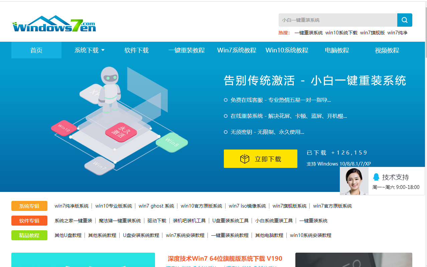Image resolution: width=427 pixels, height=267 pixels.
Task: Open 深度技术Win7 64位旗舰版 article title
Action: (x=225, y=259)
